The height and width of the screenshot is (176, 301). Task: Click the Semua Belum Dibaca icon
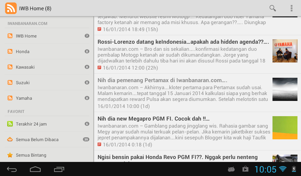[10, 139]
